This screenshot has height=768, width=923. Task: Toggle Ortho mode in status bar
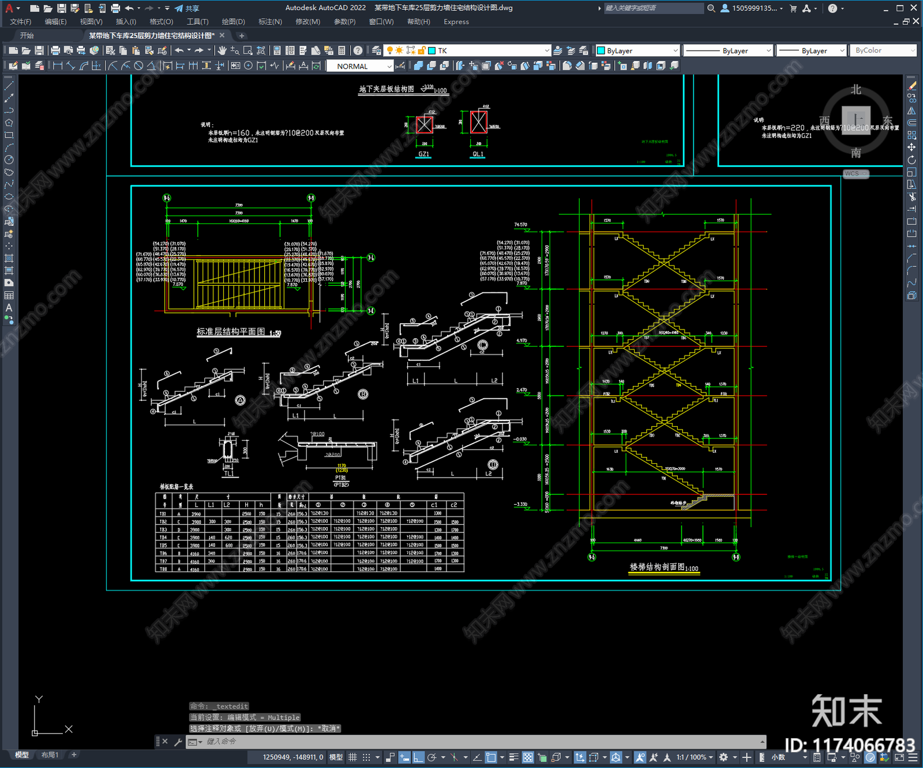418,757
